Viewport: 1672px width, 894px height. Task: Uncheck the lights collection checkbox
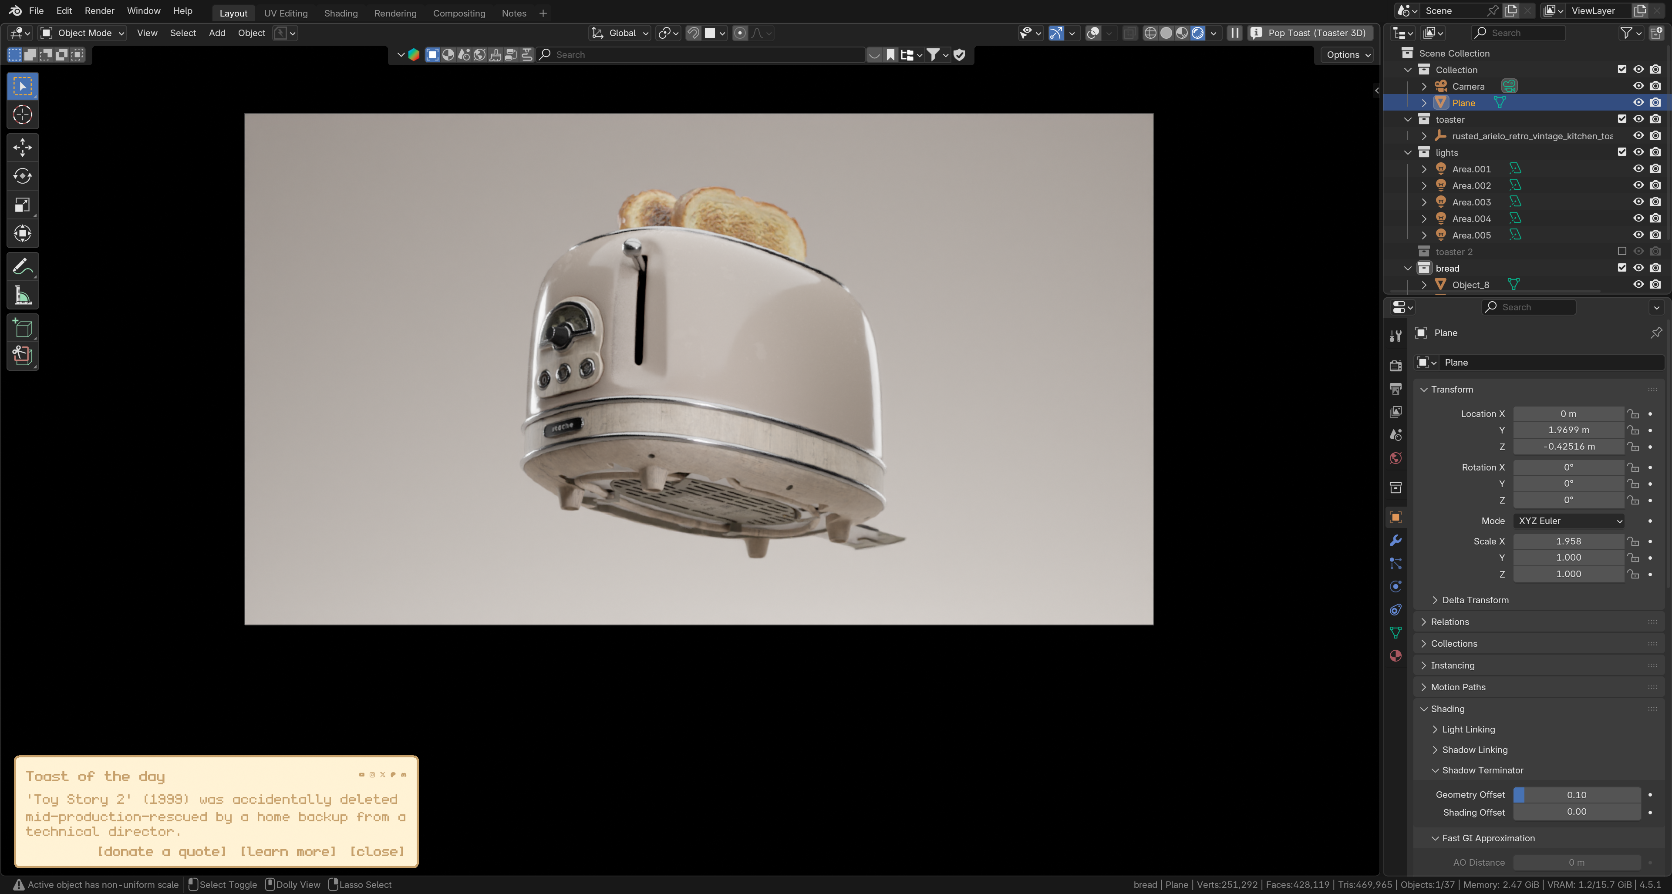[x=1621, y=152]
